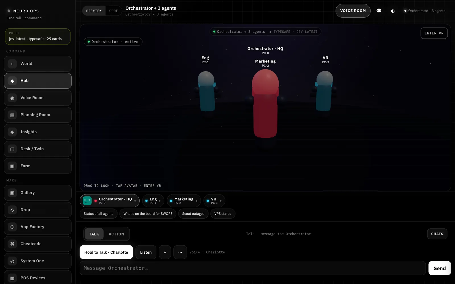The width and height of the screenshot is (455, 284).
Task: Click the red Marketing avatar in scene
Action: pos(265,104)
